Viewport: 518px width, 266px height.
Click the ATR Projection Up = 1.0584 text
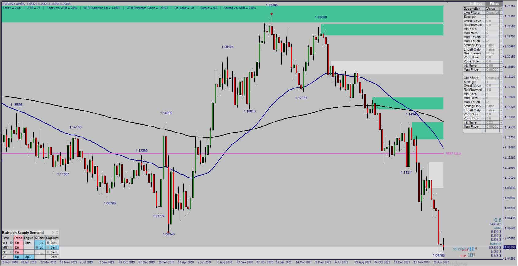[102, 8]
